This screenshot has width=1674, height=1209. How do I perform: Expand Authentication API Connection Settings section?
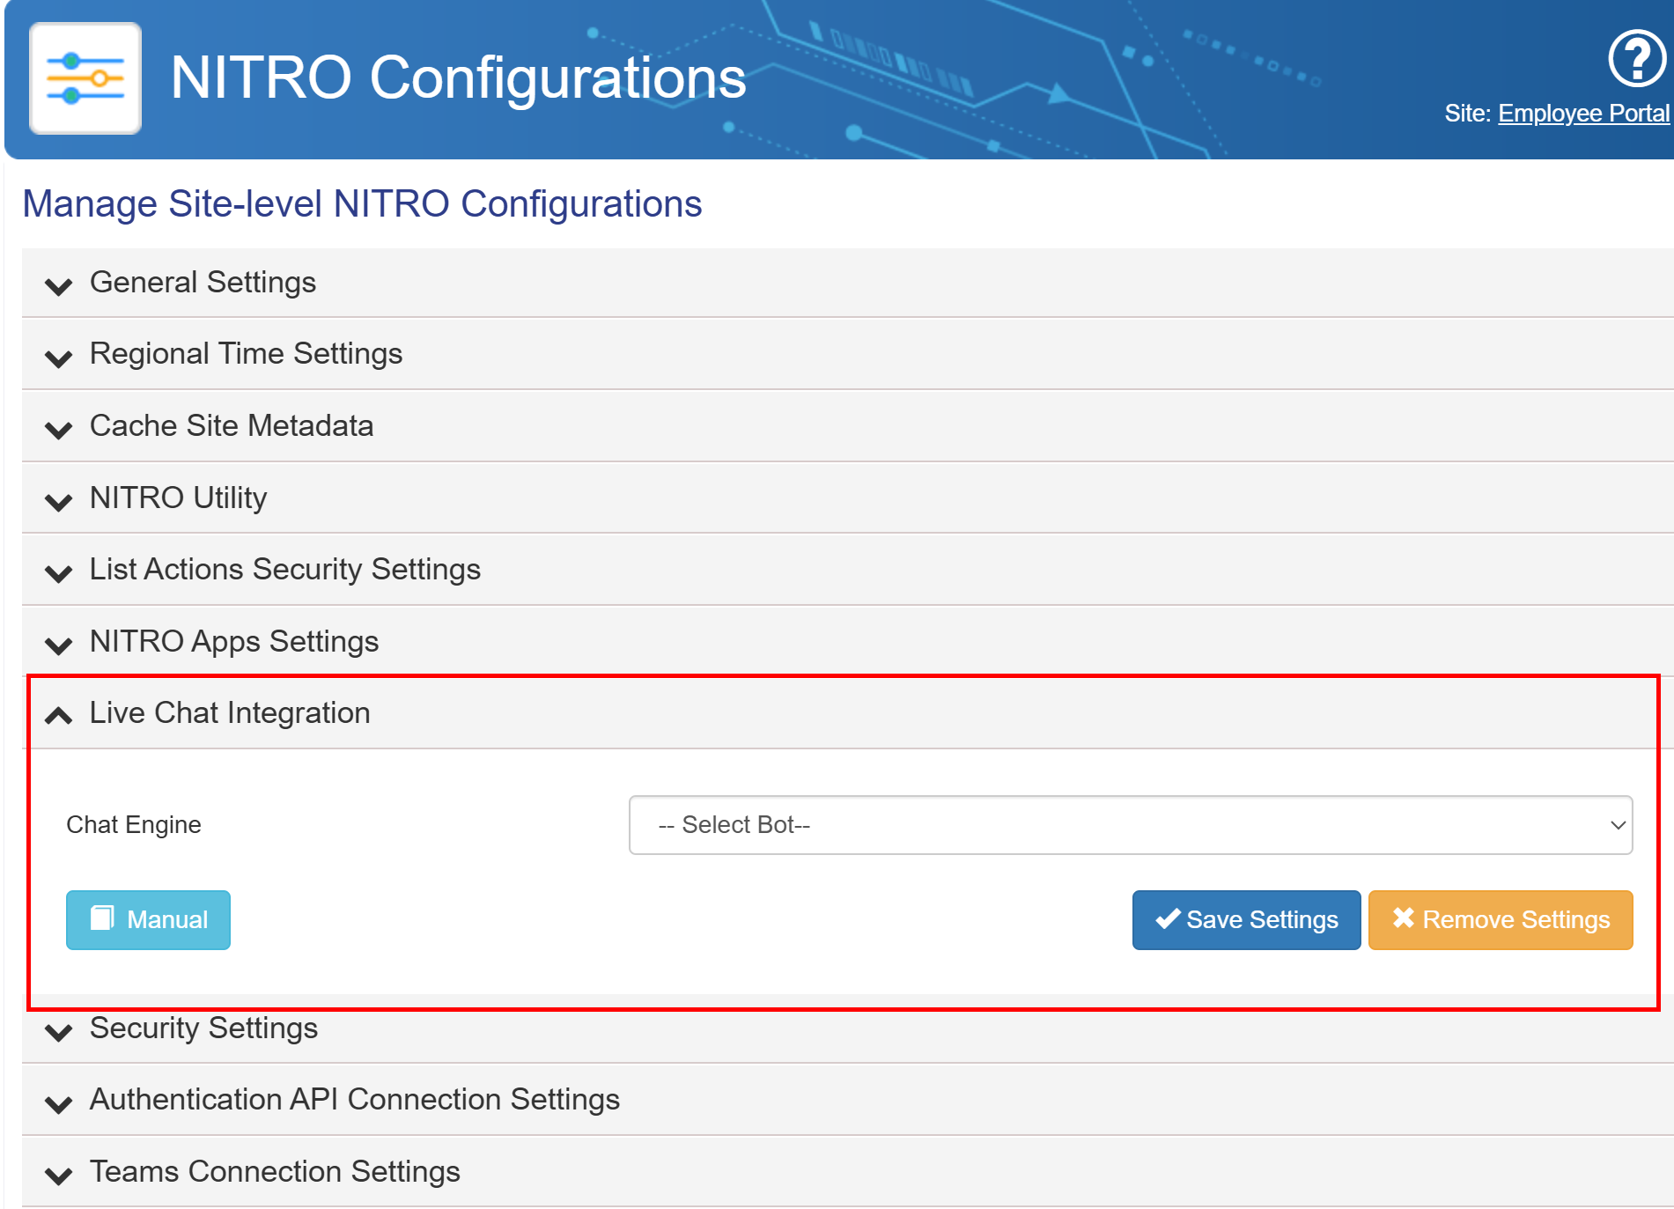(354, 1100)
